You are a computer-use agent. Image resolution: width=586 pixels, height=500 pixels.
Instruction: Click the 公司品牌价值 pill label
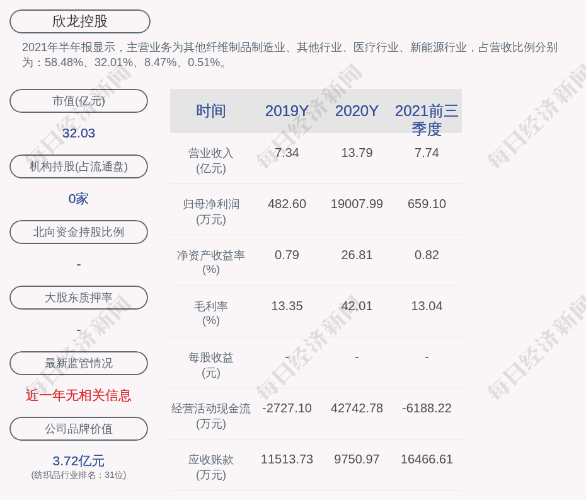(79, 429)
